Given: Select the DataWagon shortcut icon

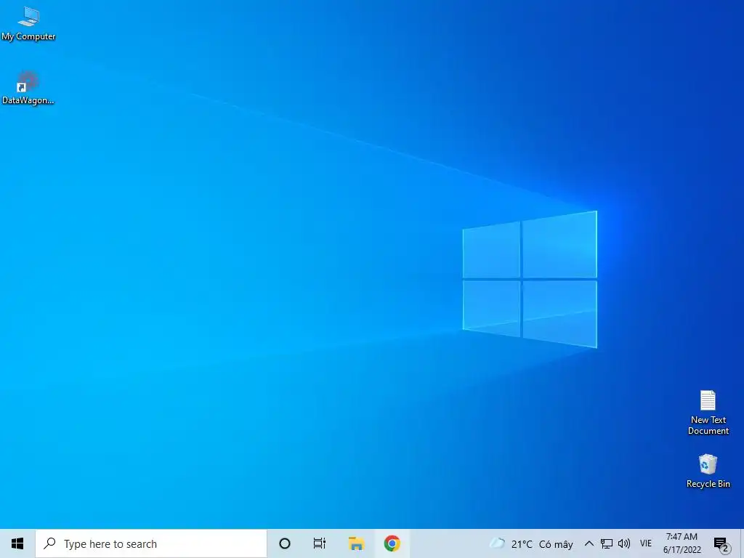Looking at the screenshot, I should click(x=28, y=88).
